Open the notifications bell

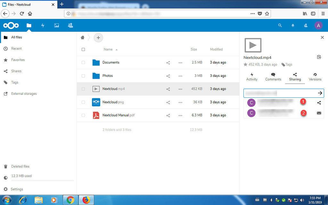[293, 25]
